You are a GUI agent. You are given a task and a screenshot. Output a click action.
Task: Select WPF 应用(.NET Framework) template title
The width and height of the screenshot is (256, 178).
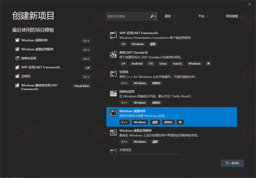pyautogui.click(x=139, y=33)
